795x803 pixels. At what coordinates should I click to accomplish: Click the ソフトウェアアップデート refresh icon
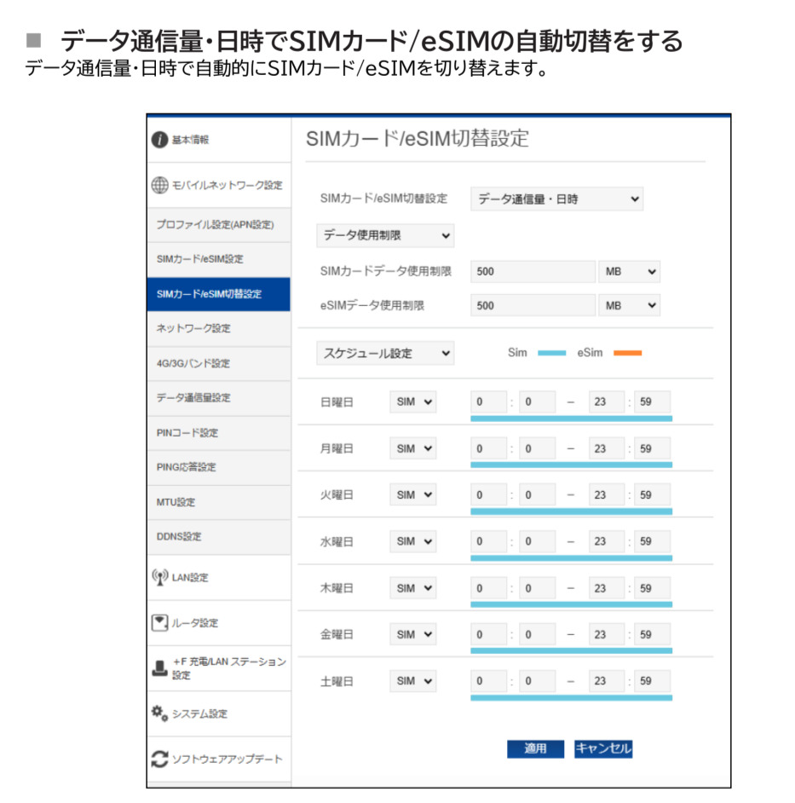click(x=159, y=759)
